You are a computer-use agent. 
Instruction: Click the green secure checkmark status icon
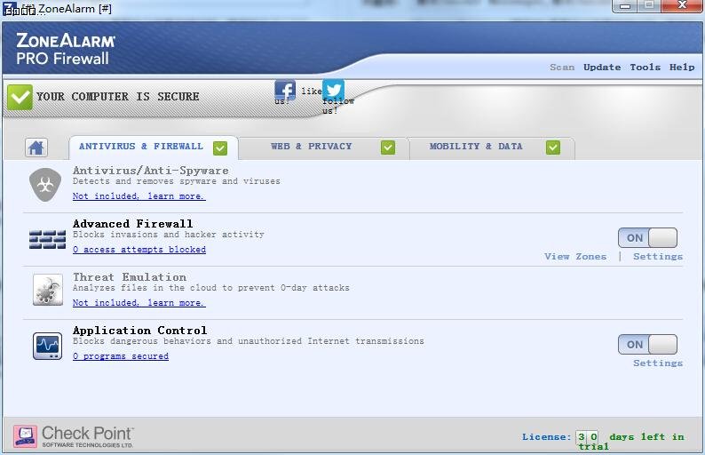click(20, 97)
